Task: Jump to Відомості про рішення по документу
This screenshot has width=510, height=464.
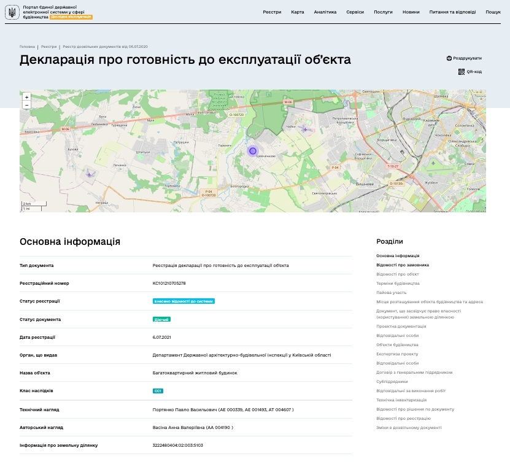Action: (x=415, y=409)
